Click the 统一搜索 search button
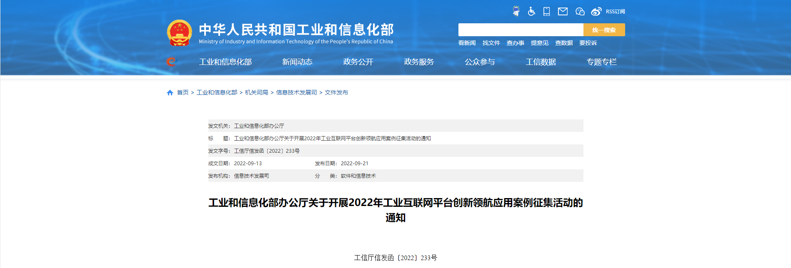791x268 pixels. click(604, 30)
